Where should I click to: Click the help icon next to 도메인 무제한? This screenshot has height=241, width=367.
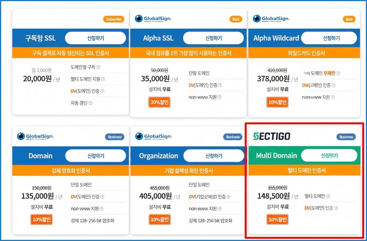point(338,73)
